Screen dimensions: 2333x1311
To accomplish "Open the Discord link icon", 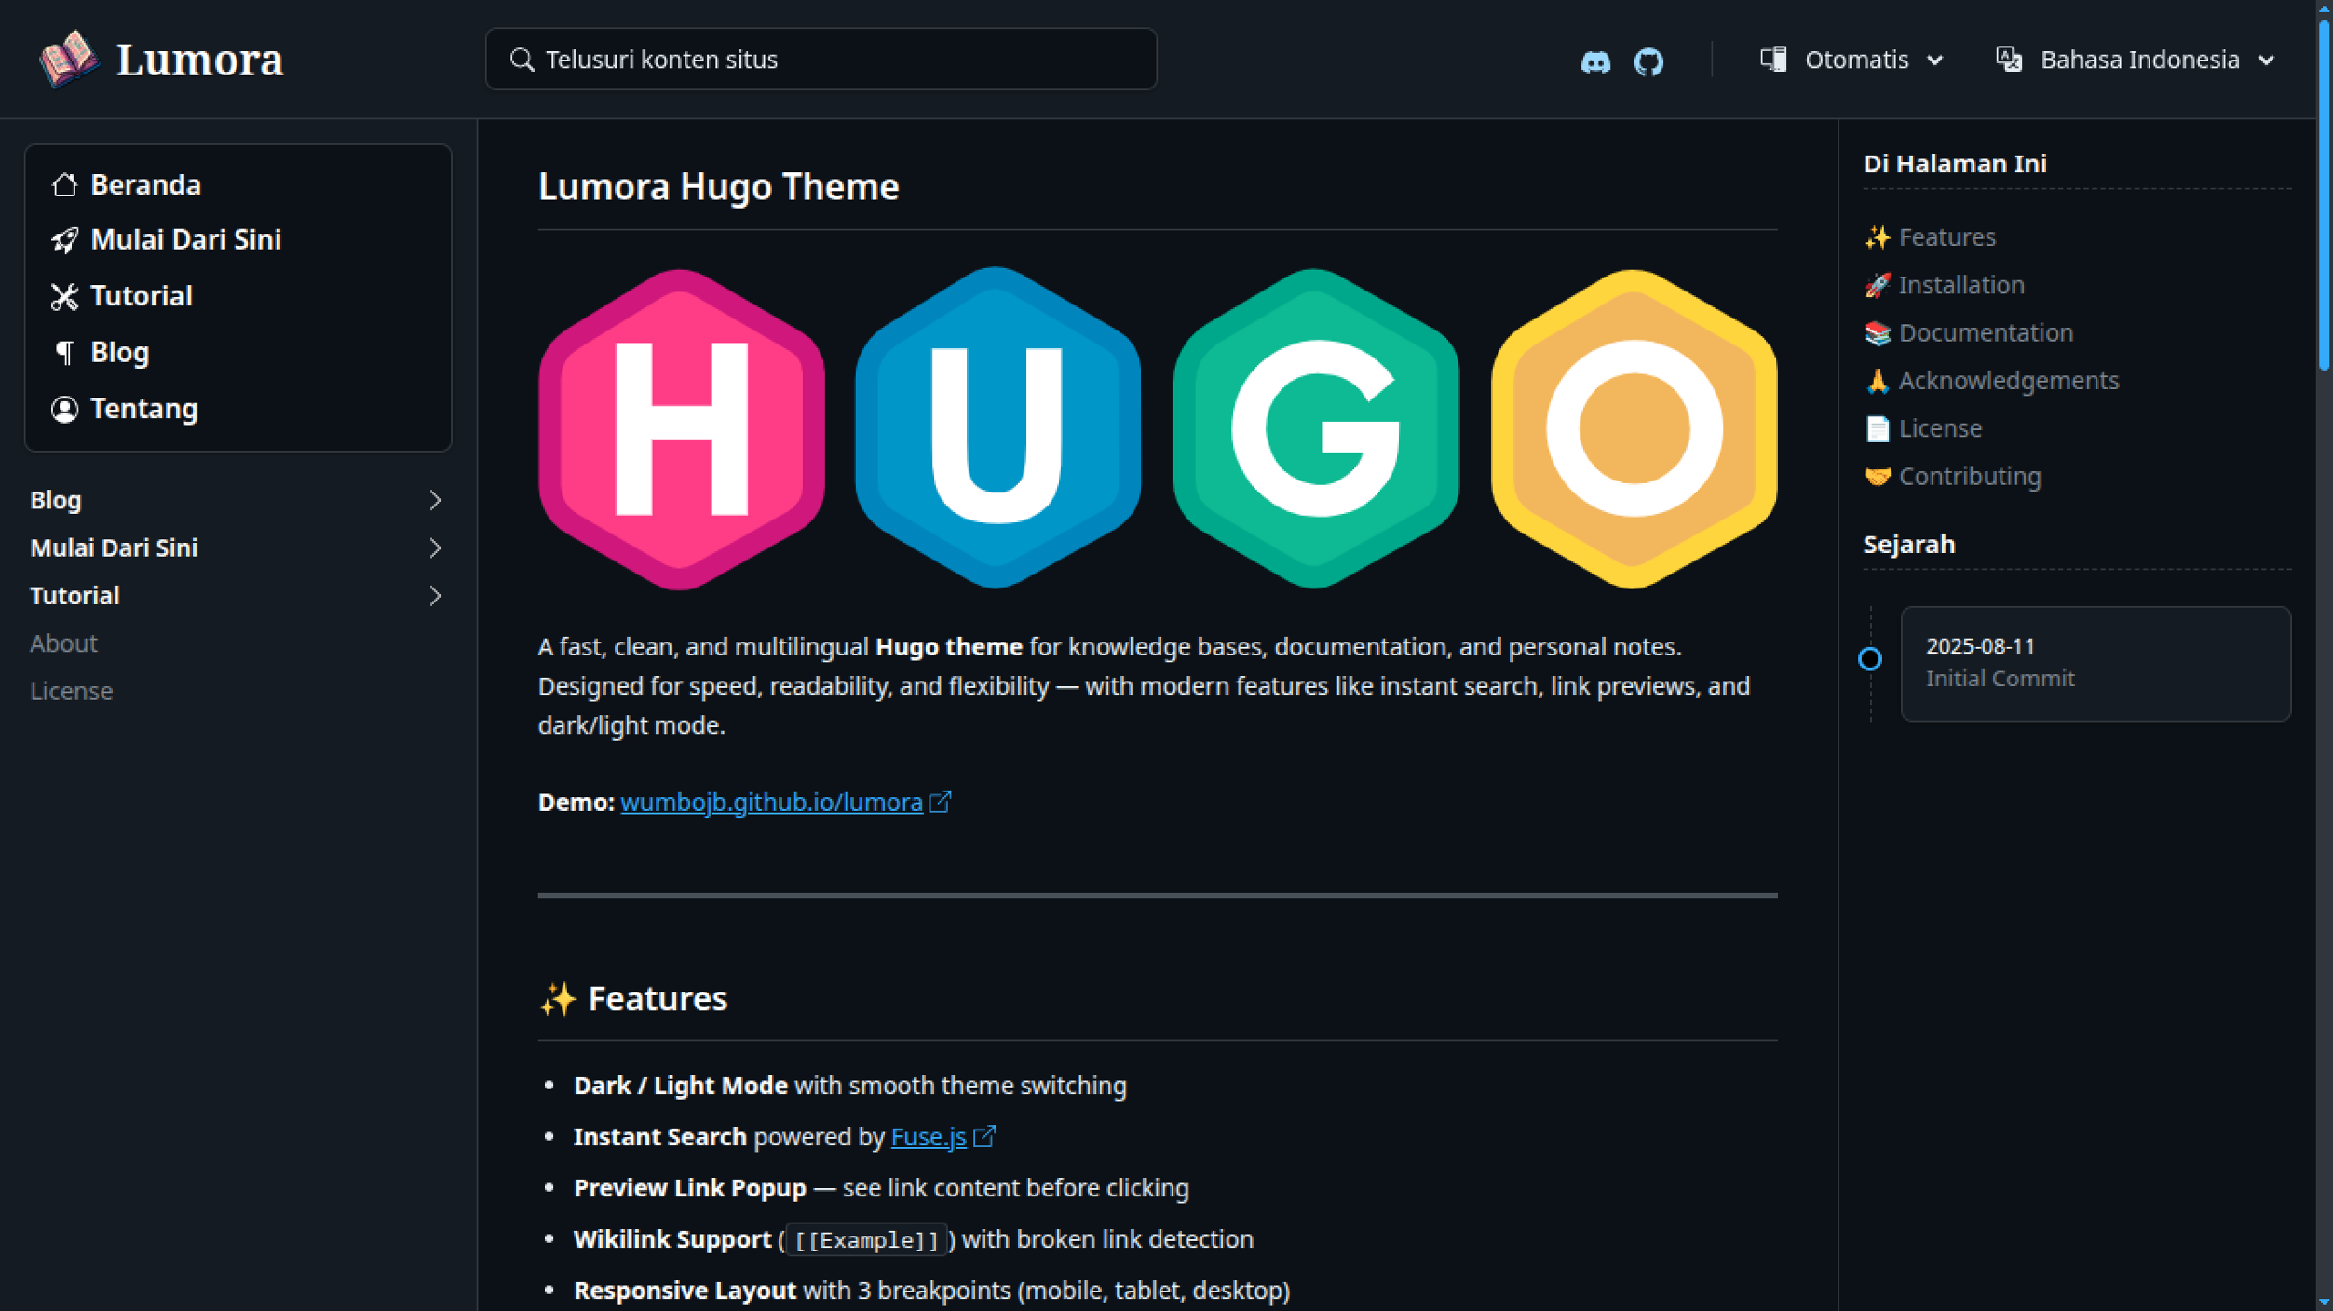I will tap(1595, 61).
